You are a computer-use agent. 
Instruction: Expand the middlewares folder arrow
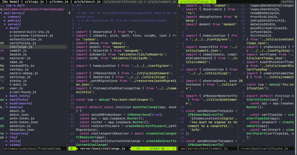(7, 103)
